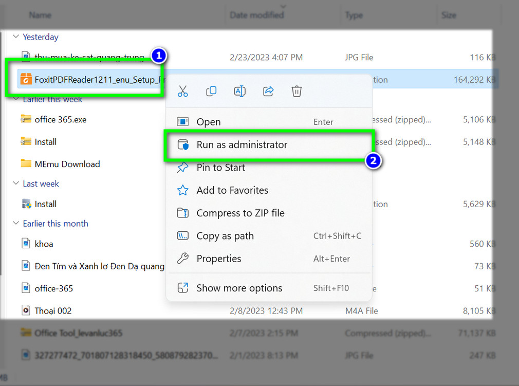
Task: Click the Rename icon in context menu
Action: click(239, 91)
